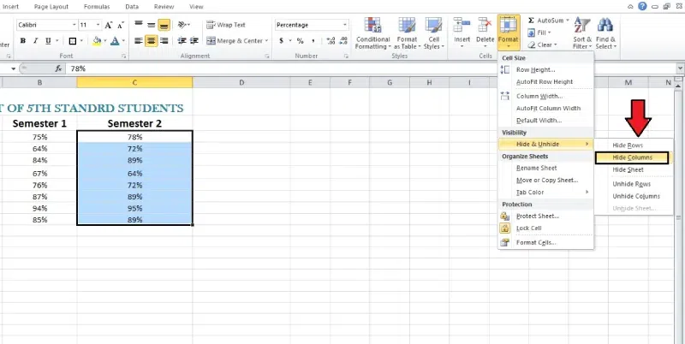Select column D header

coord(241,82)
